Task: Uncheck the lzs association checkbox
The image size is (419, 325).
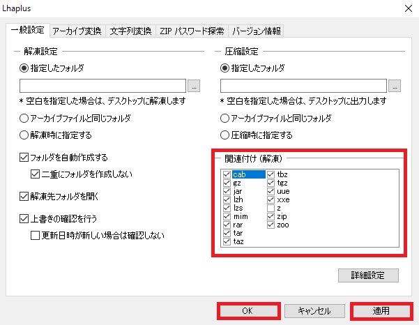Action: [227, 208]
